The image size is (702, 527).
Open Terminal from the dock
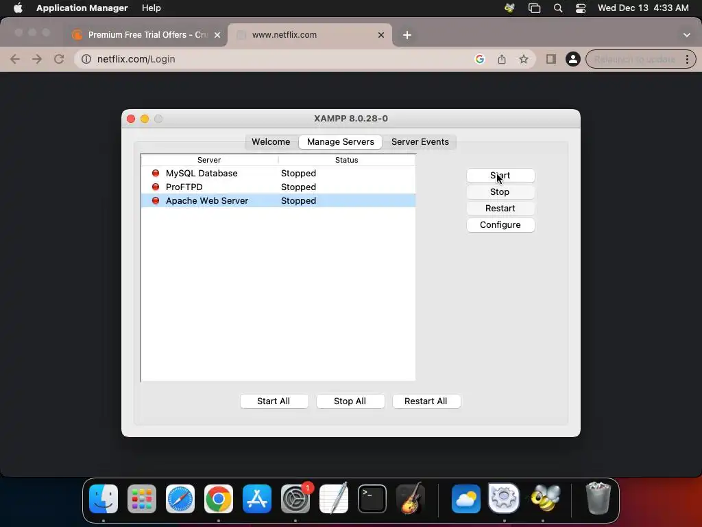372,499
